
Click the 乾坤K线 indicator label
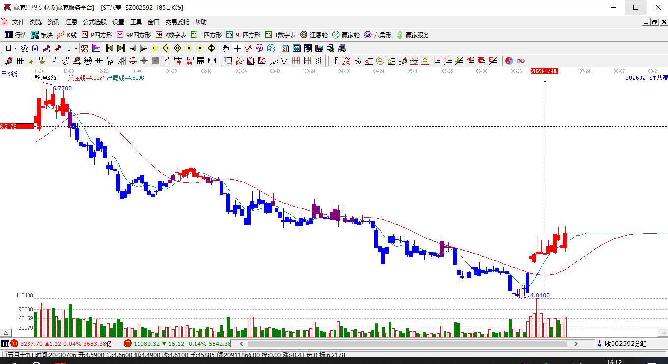click(46, 78)
